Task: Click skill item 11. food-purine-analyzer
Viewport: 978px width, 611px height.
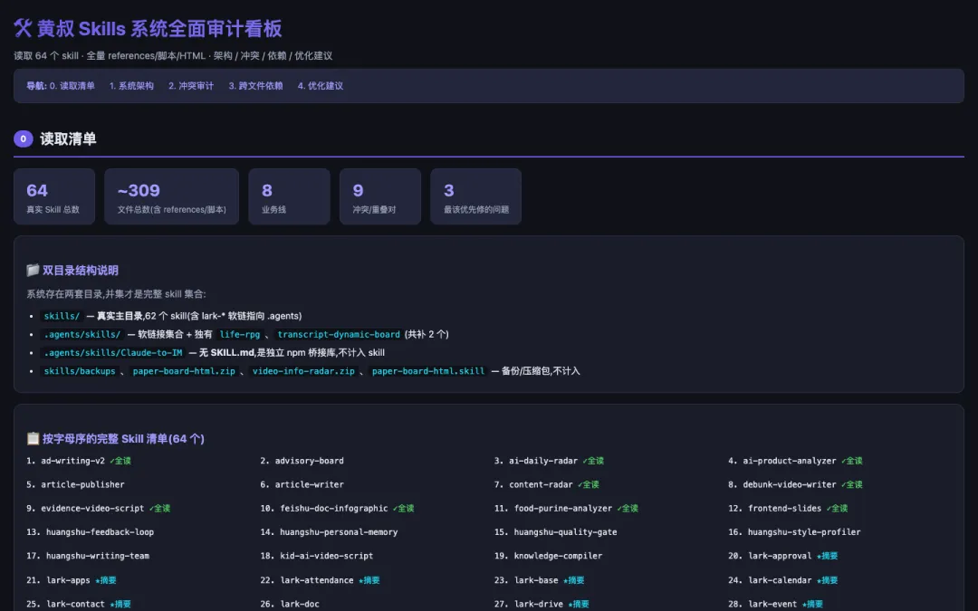Action: click(566, 508)
